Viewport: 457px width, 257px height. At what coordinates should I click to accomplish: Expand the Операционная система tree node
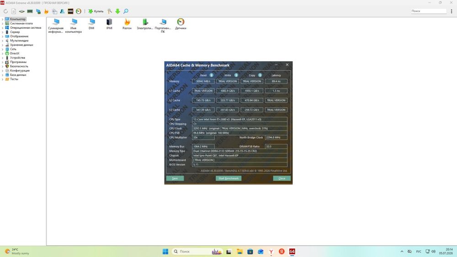click(2, 28)
